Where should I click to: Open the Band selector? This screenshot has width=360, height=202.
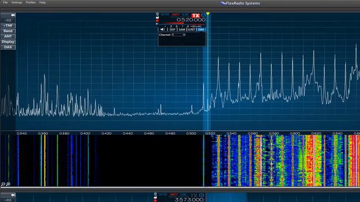pyautogui.click(x=8, y=31)
